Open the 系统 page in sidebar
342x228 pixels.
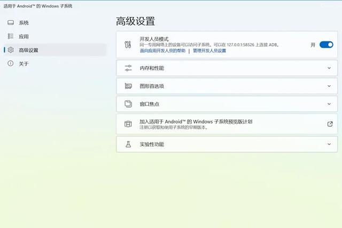click(x=55, y=23)
